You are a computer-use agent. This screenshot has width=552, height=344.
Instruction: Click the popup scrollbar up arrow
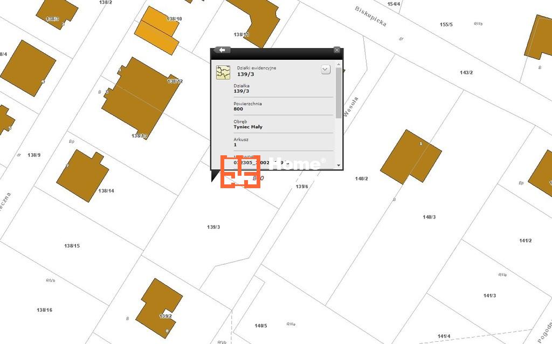click(339, 64)
